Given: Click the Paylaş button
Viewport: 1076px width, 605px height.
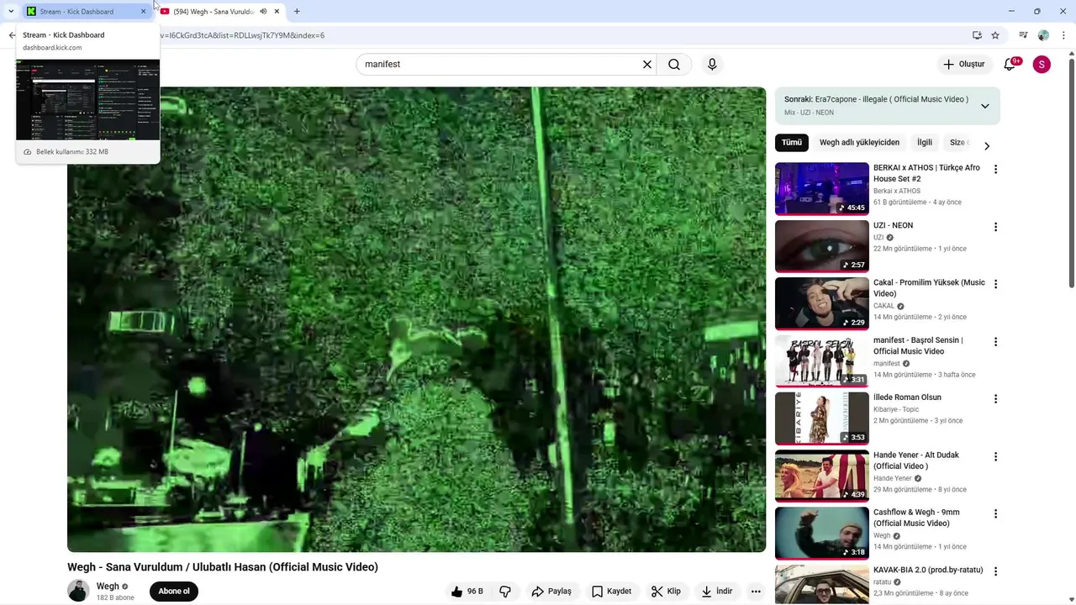Looking at the screenshot, I should tap(551, 592).
